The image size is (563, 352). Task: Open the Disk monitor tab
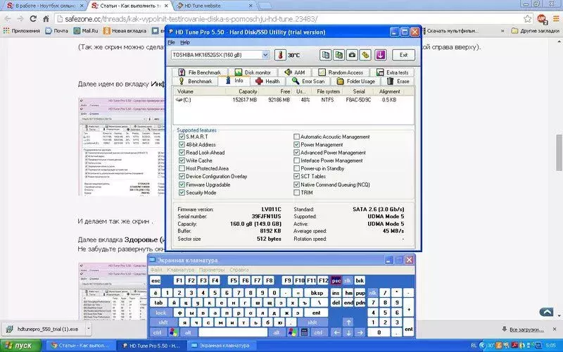click(253, 73)
